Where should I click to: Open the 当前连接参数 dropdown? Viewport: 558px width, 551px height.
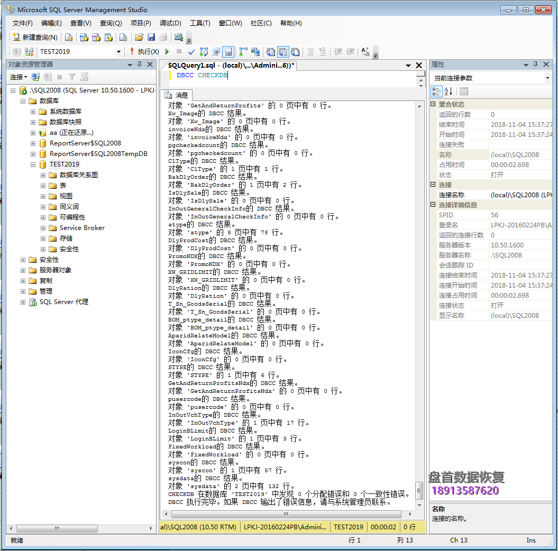(x=547, y=78)
